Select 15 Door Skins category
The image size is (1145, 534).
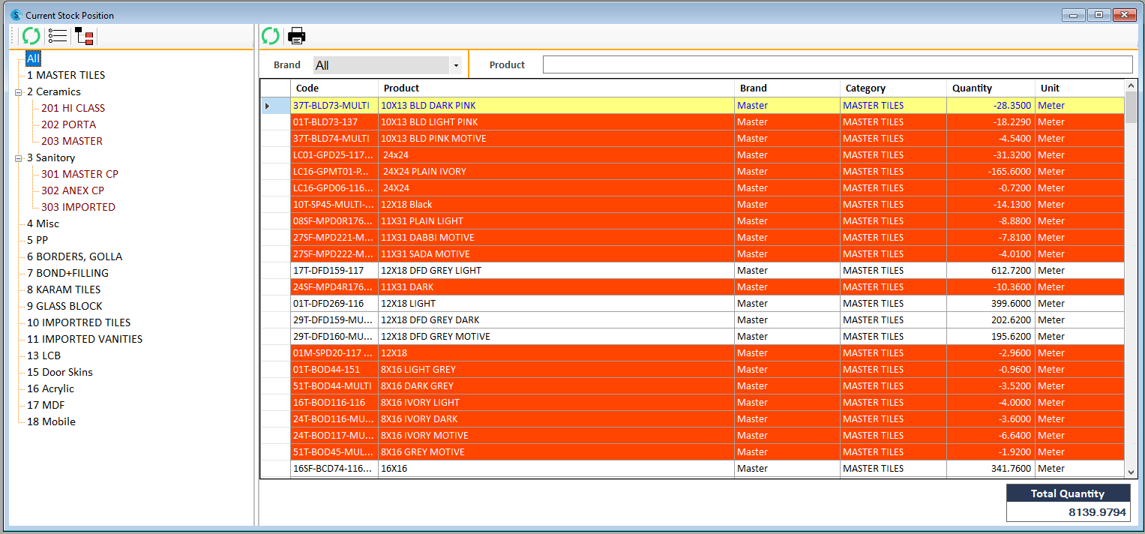coord(60,372)
